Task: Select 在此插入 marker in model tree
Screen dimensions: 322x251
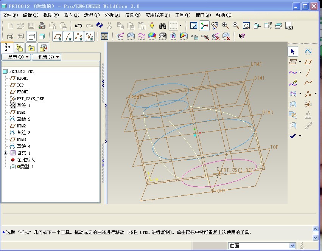Action: (x=26, y=160)
